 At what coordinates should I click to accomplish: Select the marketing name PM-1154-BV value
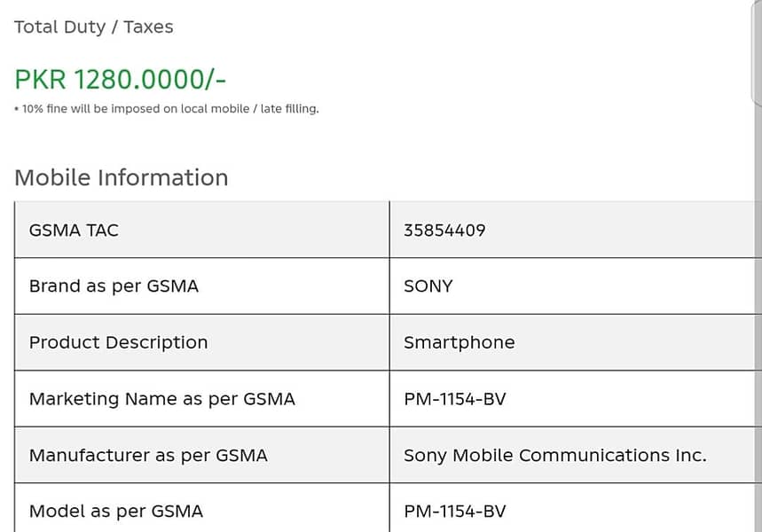[x=455, y=399]
